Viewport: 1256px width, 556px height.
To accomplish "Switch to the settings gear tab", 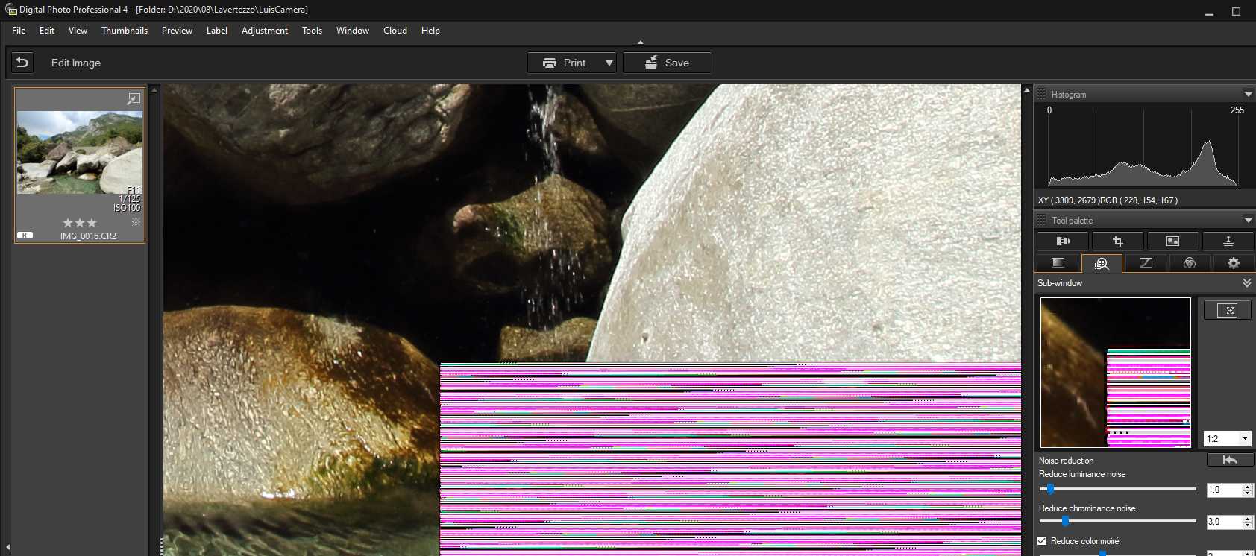I will (x=1234, y=263).
